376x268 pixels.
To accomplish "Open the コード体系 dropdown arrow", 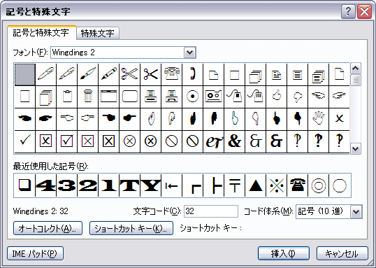I will 356,212.
